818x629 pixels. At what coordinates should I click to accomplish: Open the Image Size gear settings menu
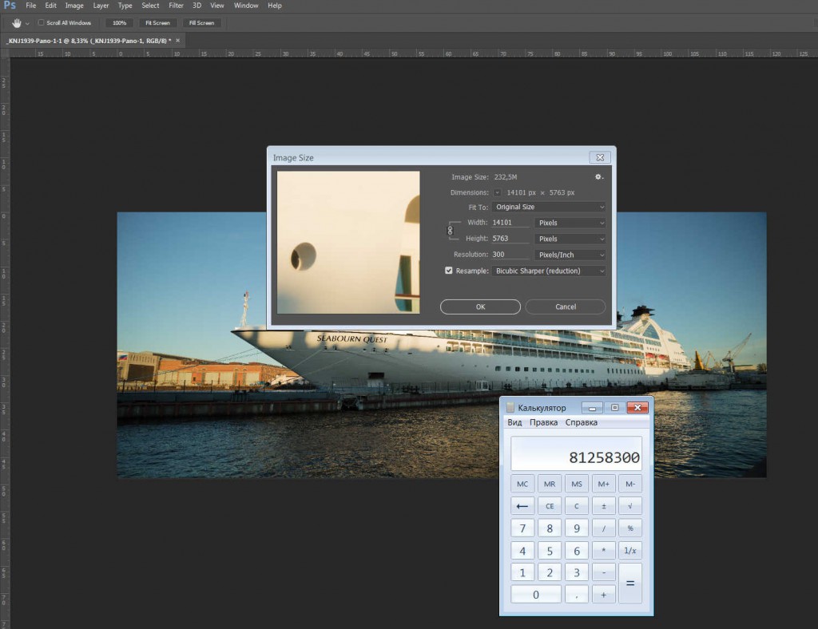598,176
